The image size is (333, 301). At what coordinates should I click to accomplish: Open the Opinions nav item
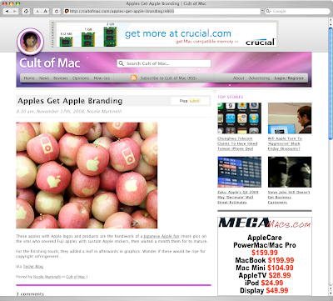(81, 78)
